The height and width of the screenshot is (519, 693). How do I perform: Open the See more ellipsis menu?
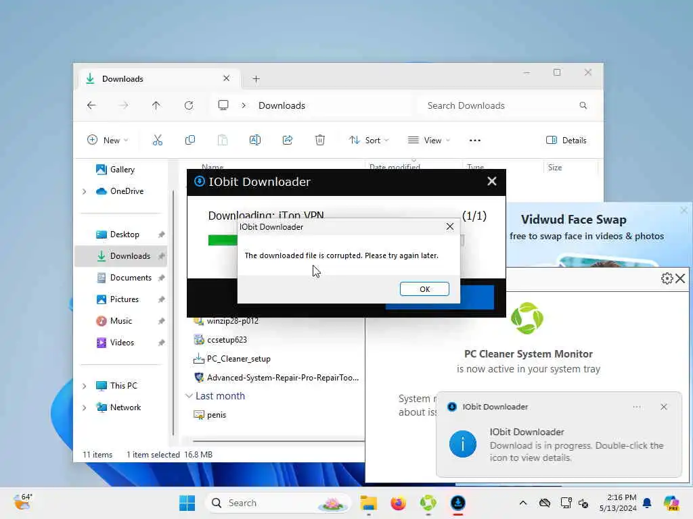tap(474, 141)
